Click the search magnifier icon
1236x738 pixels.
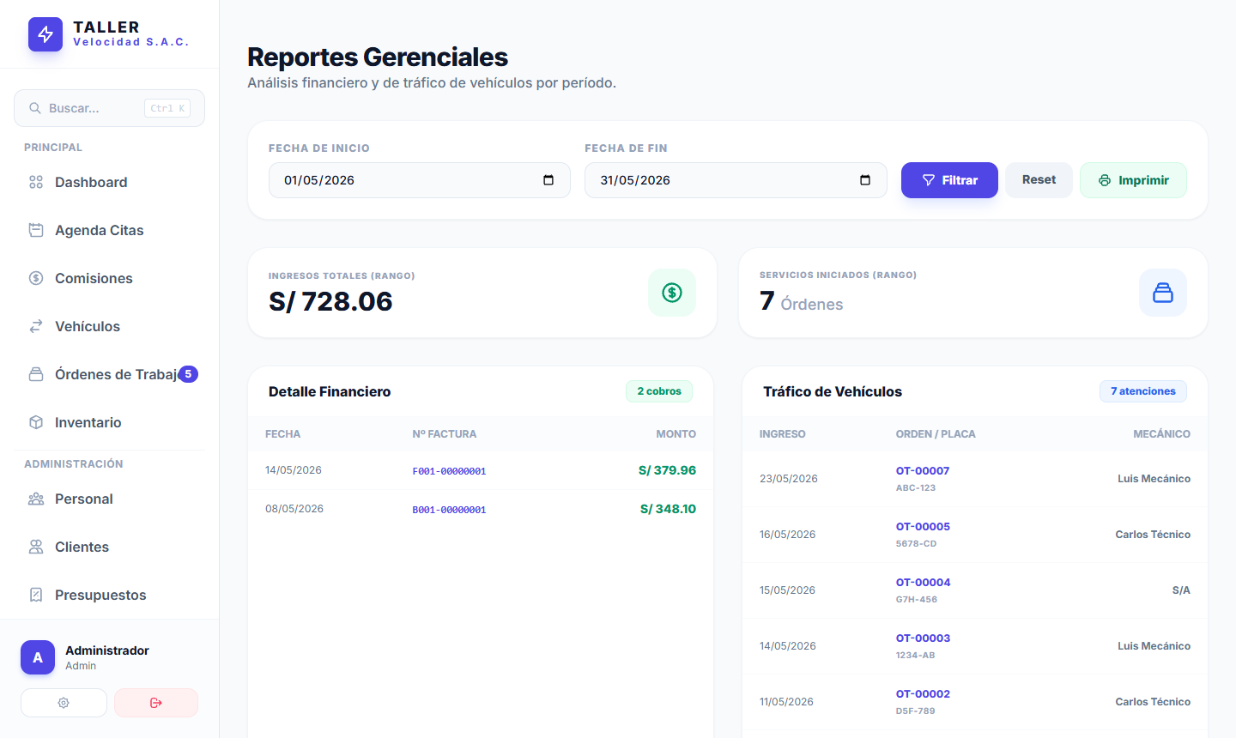point(35,108)
